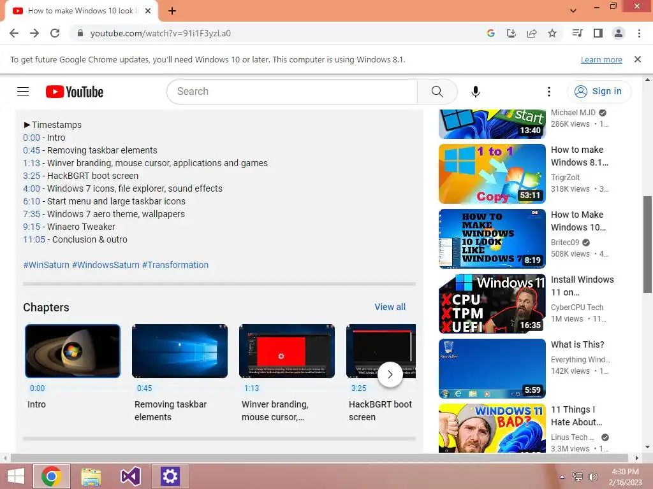Open Linus Tech Windows 11 Bad thumbnail
The height and width of the screenshot is (489, 653).
(x=492, y=429)
